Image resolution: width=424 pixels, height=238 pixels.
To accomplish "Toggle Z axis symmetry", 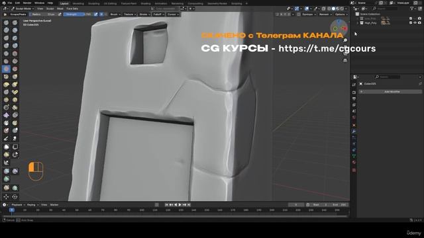I will tap(289, 15).
